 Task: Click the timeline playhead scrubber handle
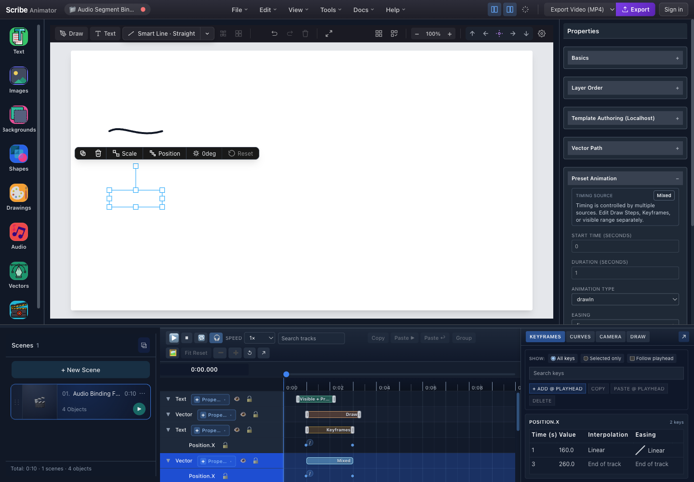click(286, 374)
